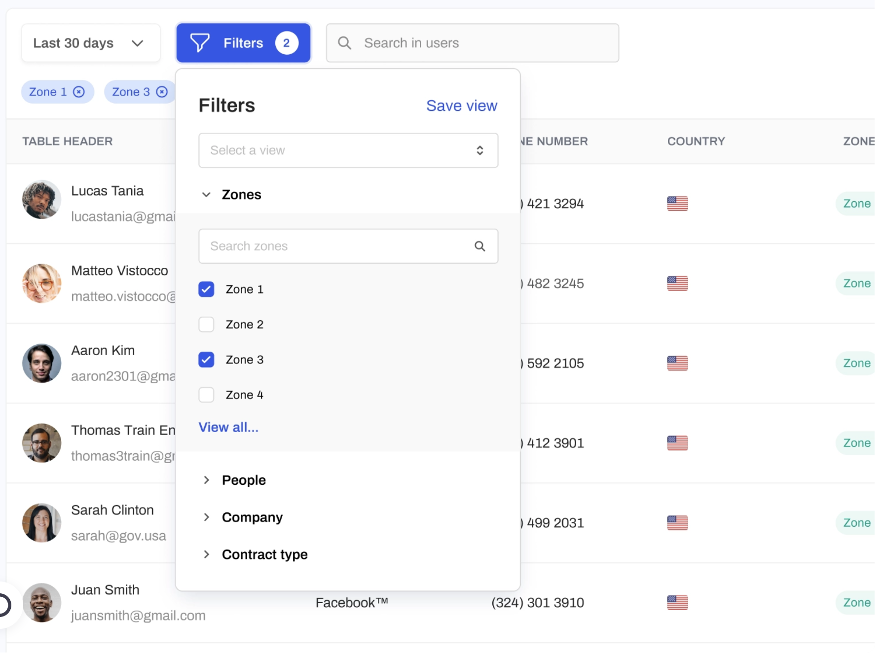882x653 pixels.
Task: Click the Filters button with badge 2
Action: coord(243,43)
